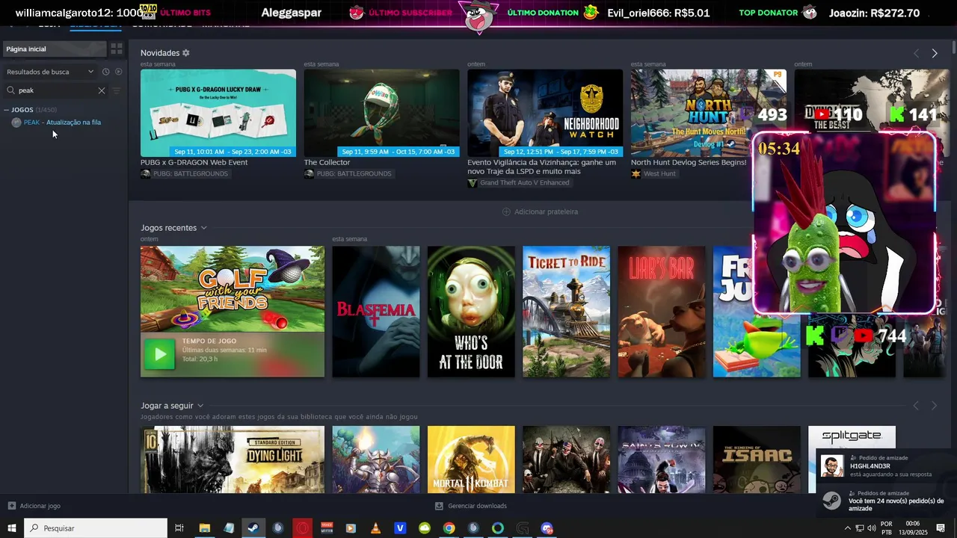Open H1GHL4ND3R friend request notification
Image resolution: width=957 pixels, height=538 pixels.
(x=884, y=466)
